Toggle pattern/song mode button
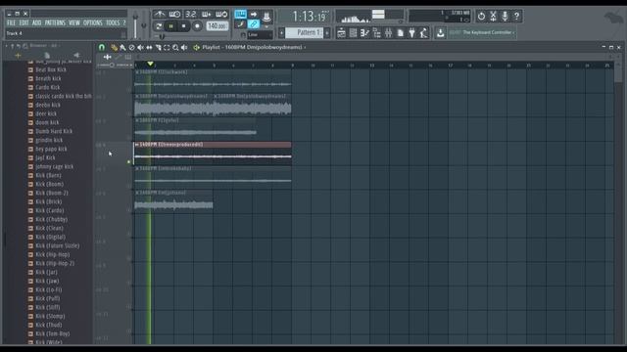The height and width of the screenshot is (352, 627). coord(159,26)
